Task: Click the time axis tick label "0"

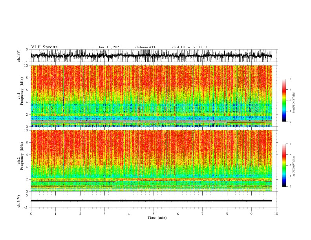Action: point(31,214)
